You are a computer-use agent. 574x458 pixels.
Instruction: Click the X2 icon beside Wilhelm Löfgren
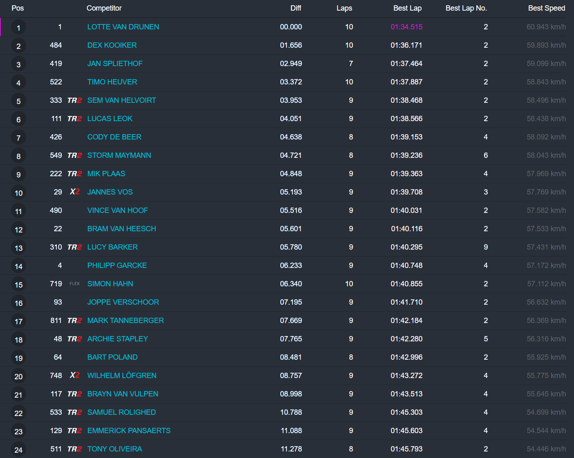74,375
